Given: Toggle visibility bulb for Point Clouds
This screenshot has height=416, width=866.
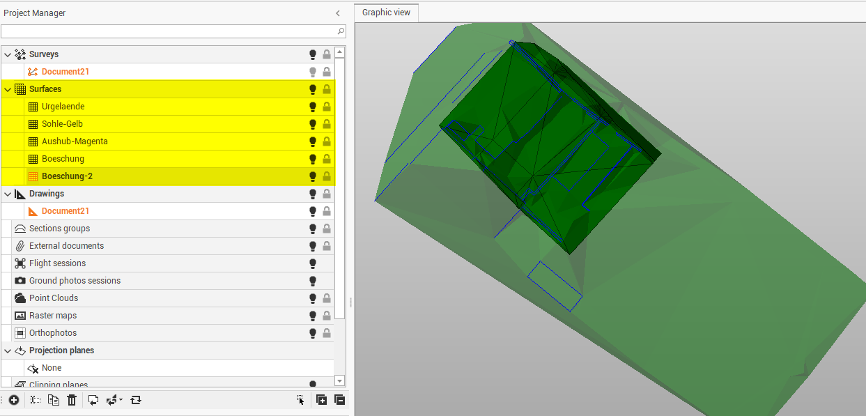Looking at the screenshot, I should [313, 298].
